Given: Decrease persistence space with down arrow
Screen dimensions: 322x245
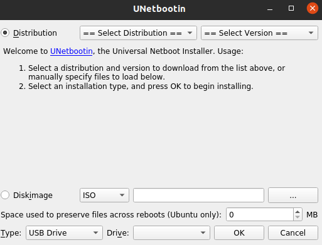Looking at the screenshot, I should coord(298,217).
